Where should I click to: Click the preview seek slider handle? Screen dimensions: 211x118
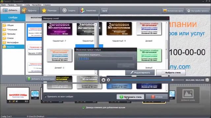coord(172,80)
